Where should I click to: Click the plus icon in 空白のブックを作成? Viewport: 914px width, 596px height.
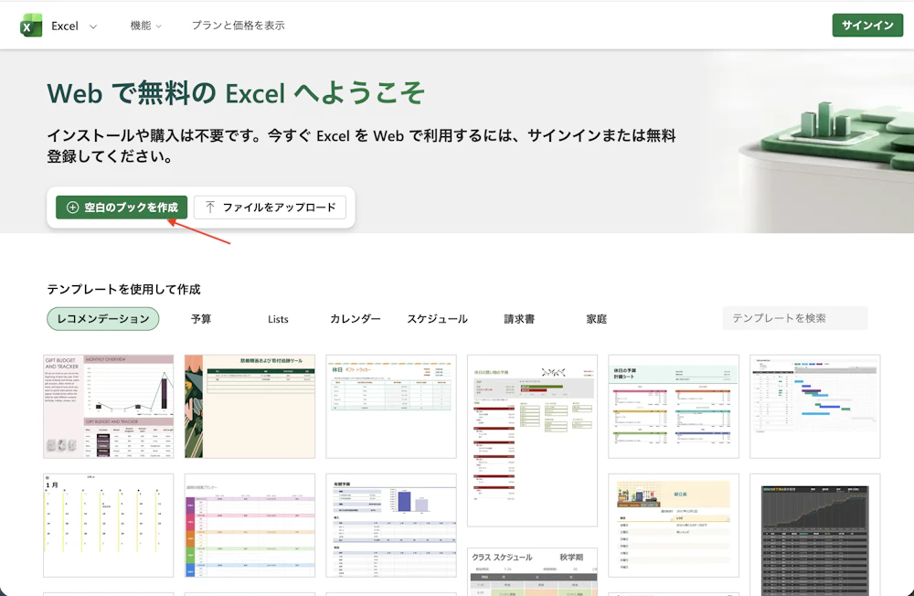72,207
